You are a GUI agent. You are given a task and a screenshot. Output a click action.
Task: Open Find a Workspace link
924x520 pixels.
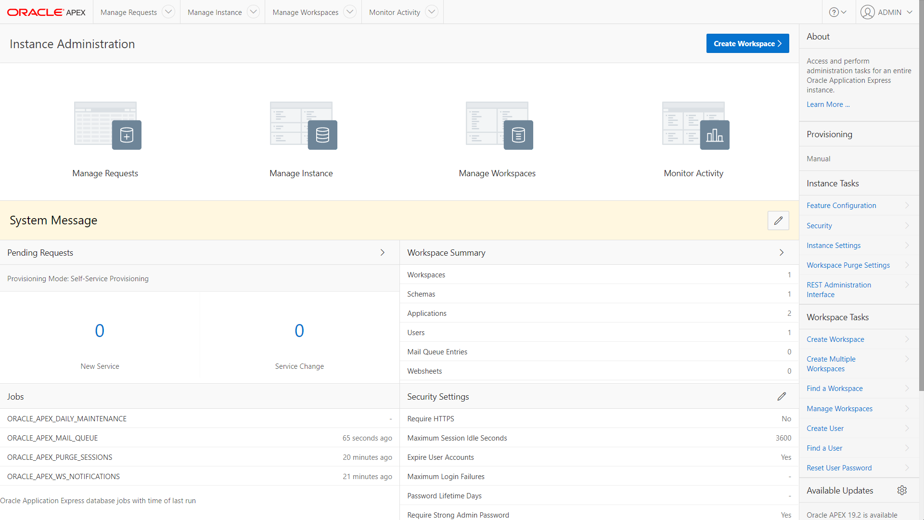(x=859, y=388)
